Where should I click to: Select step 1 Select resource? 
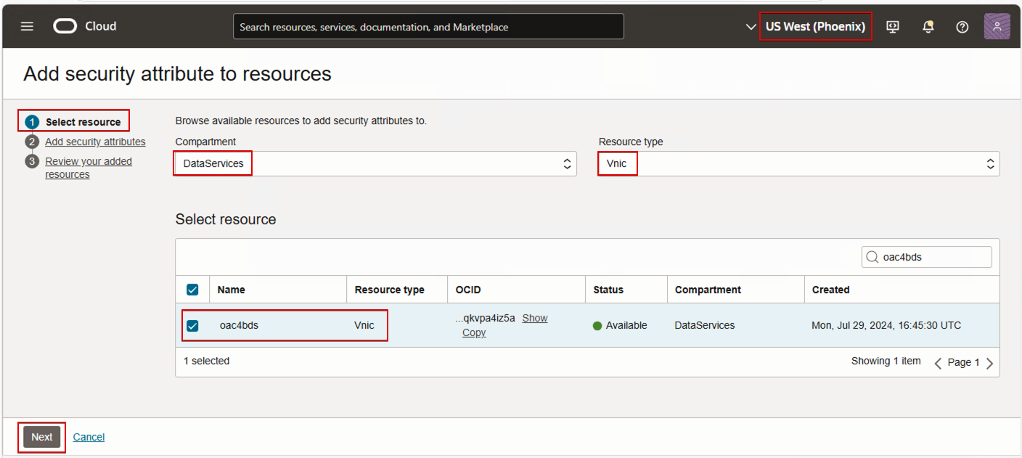[83, 122]
